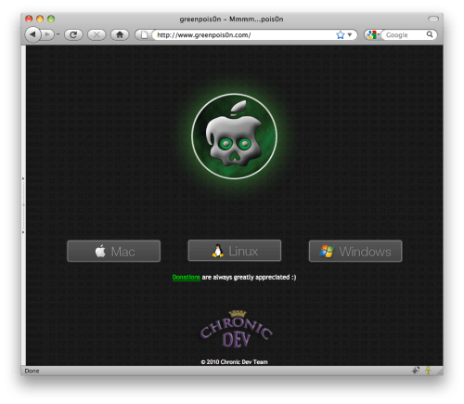Bookmark this page with the star icon

(341, 34)
